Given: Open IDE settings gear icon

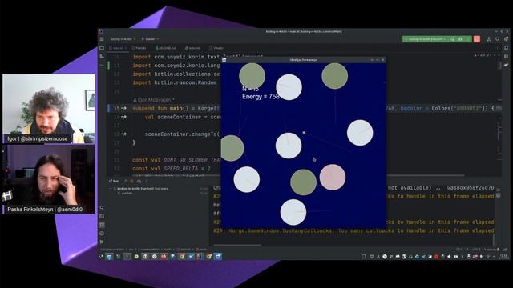Looking at the screenshot, I should (506, 39).
